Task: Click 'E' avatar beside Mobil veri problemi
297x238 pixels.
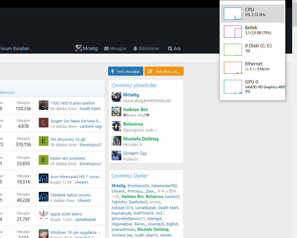Action: coord(44,160)
